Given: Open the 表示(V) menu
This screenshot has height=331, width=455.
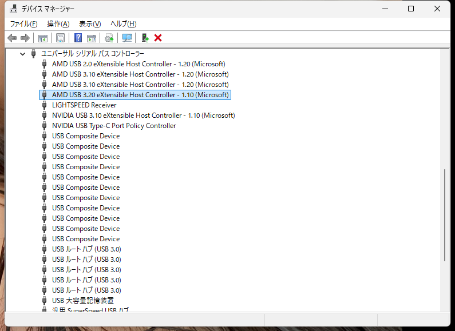Looking at the screenshot, I should point(90,23).
